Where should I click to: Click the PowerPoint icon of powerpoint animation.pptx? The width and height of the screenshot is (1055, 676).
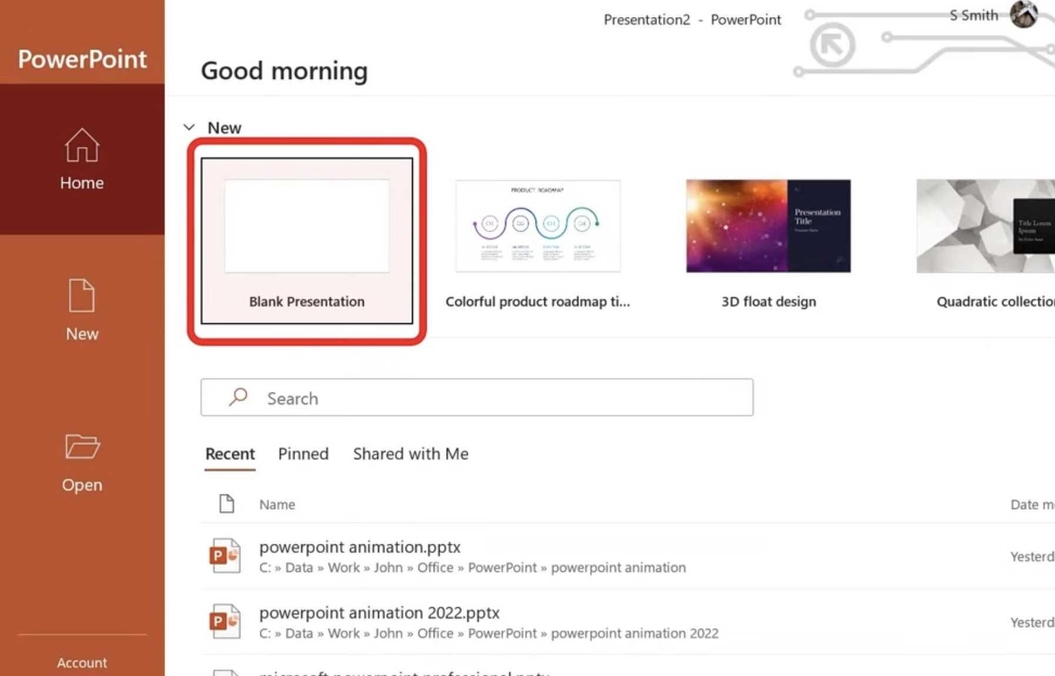pyautogui.click(x=225, y=555)
